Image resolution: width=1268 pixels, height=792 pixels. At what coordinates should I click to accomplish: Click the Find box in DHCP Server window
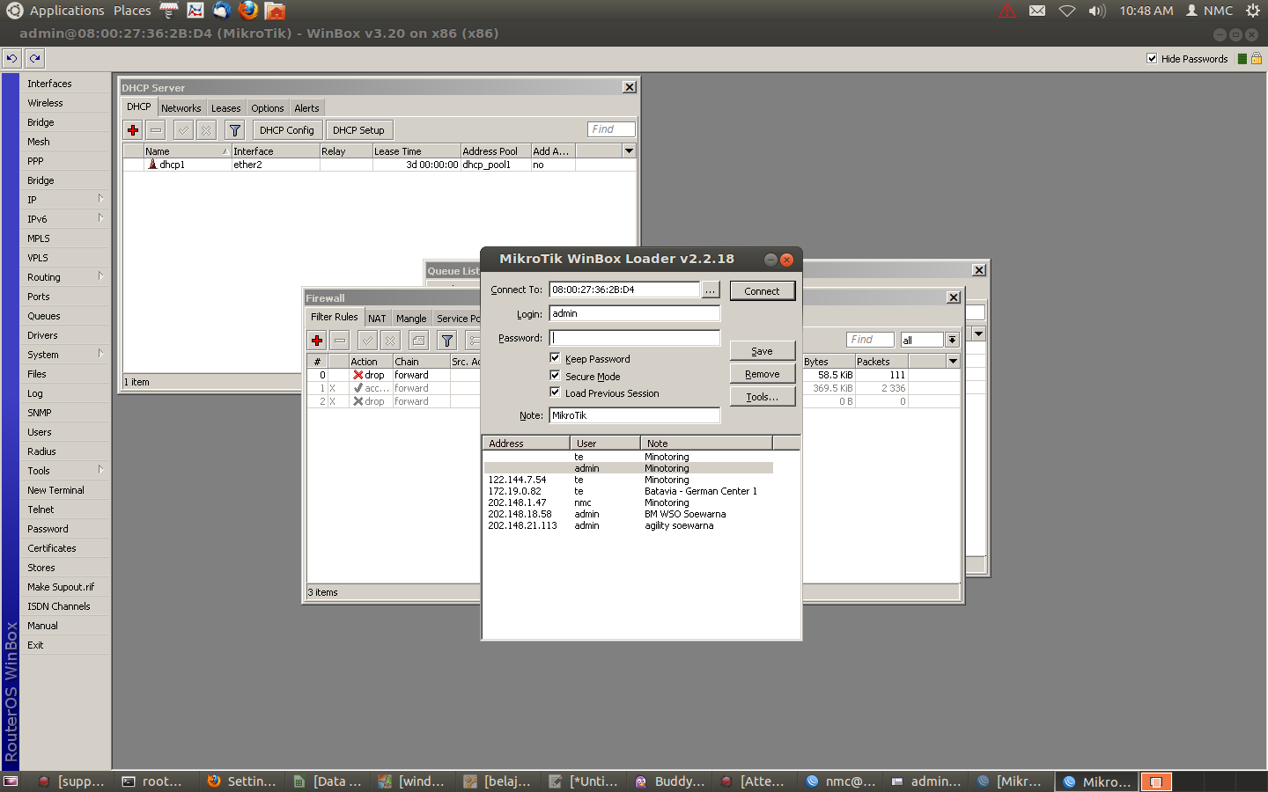pyautogui.click(x=611, y=129)
